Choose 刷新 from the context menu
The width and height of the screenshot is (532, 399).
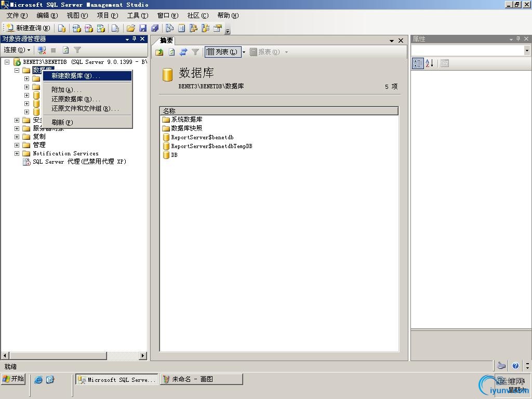(x=87, y=123)
